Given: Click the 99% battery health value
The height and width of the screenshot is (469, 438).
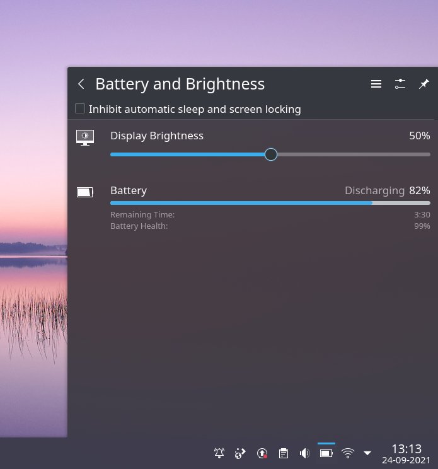Looking at the screenshot, I should tap(422, 226).
